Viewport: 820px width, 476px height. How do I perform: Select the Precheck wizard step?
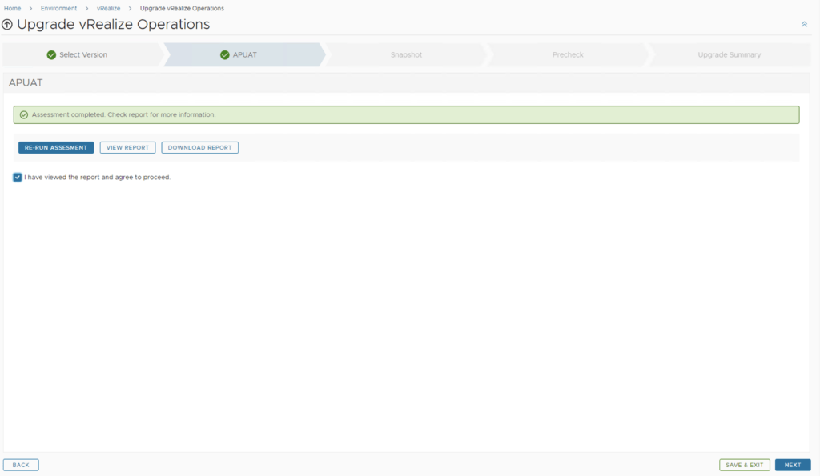tap(568, 55)
